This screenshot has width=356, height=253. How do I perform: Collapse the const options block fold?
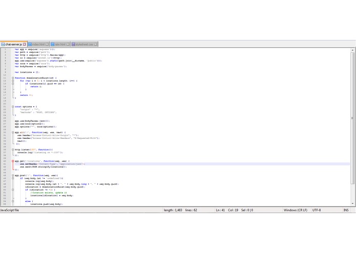[13, 107]
